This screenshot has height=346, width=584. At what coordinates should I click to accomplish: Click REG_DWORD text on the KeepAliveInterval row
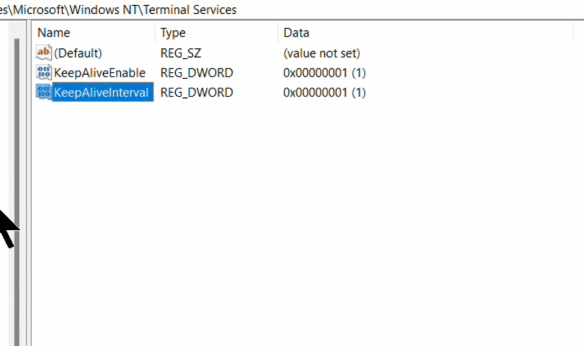[196, 92]
